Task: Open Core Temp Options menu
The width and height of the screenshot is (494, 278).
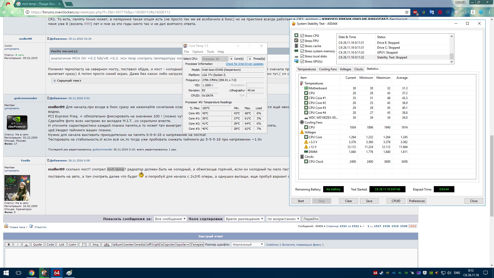Action: 198,52
